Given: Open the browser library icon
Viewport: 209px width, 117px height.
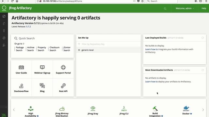Looking at the screenshot, I should (196, 1).
